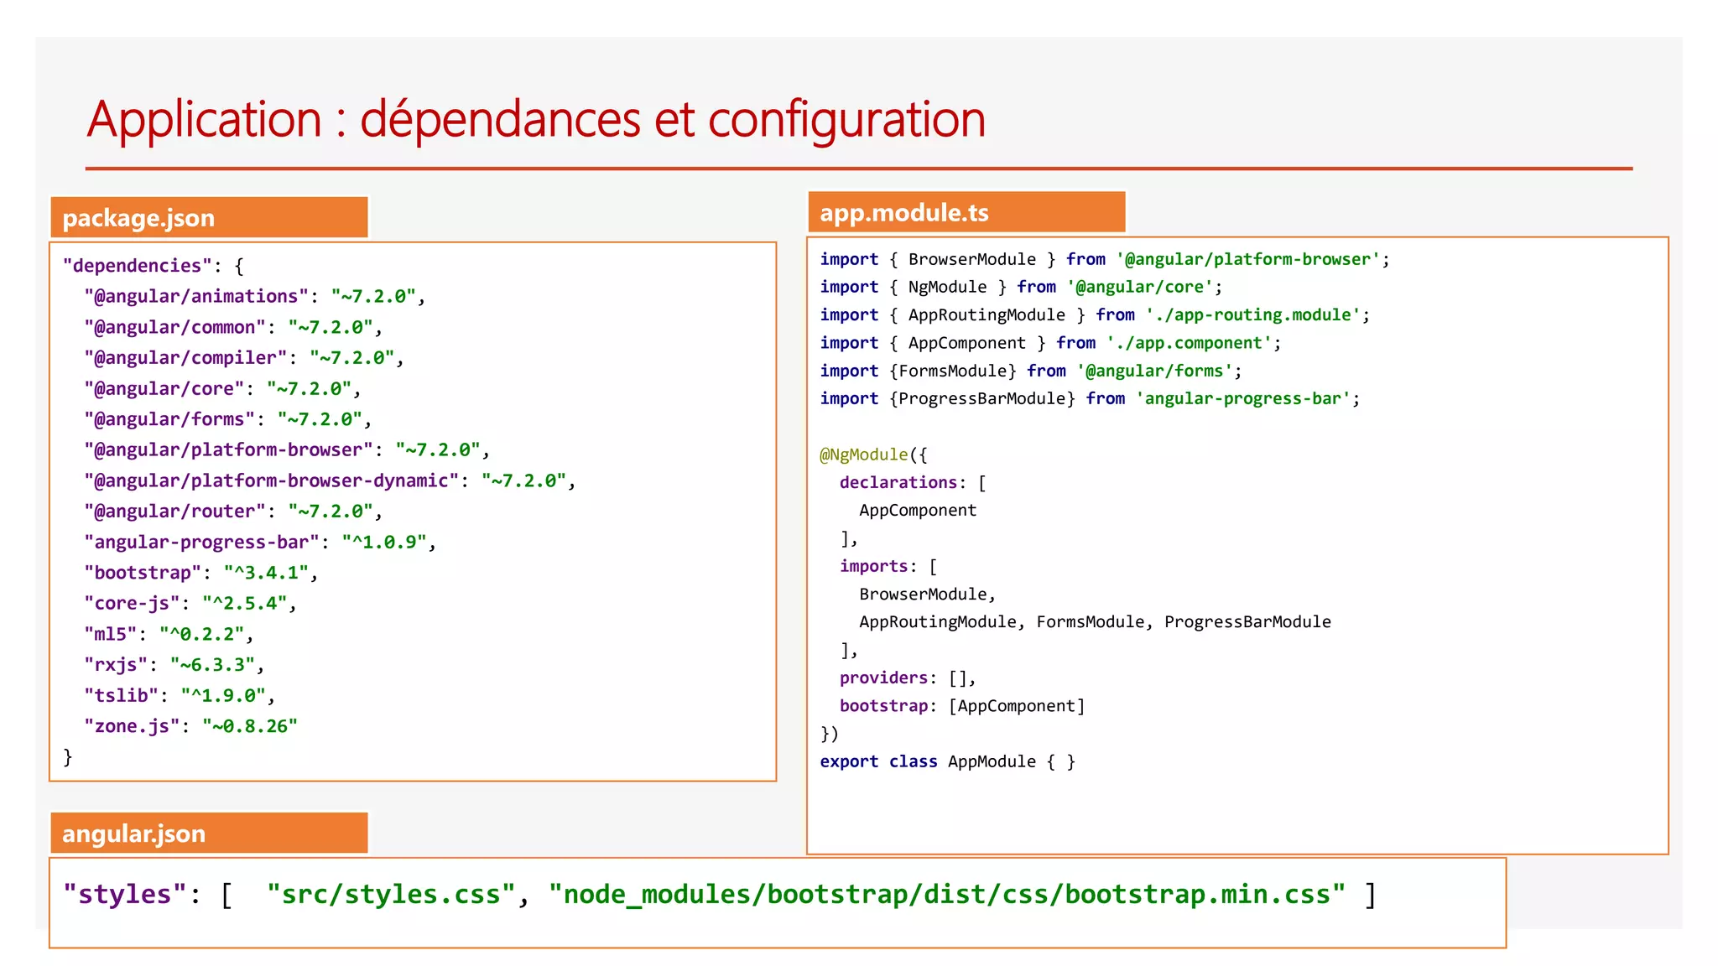
Task: Click the "rxjs": "~6.3.3" line
Action: pos(174,665)
